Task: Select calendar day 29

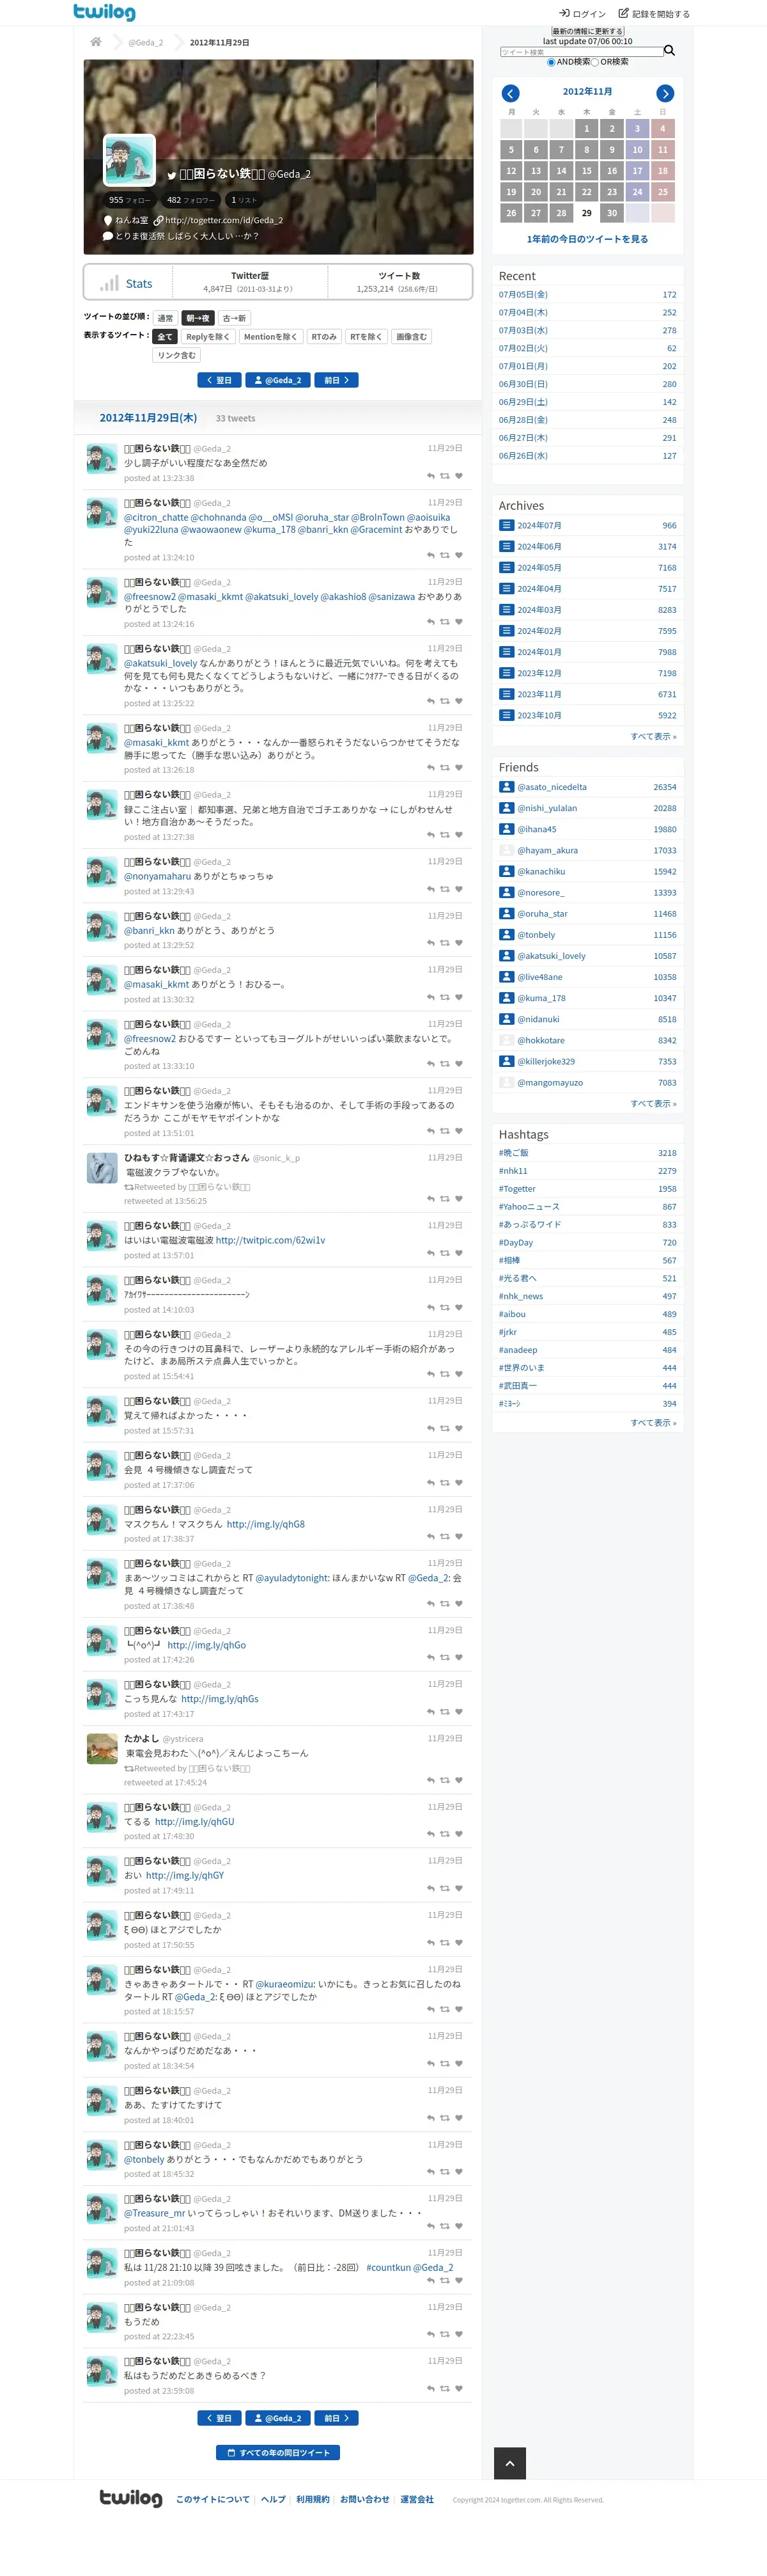Action: (x=586, y=213)
